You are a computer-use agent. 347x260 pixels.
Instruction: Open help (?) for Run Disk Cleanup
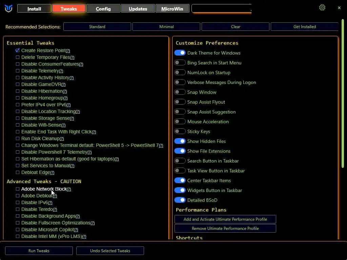(x=62, y=139)
